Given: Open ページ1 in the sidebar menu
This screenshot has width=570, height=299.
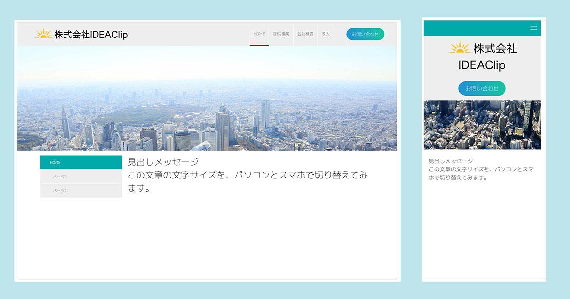Looking at the screenshot, I should [81, 177].
